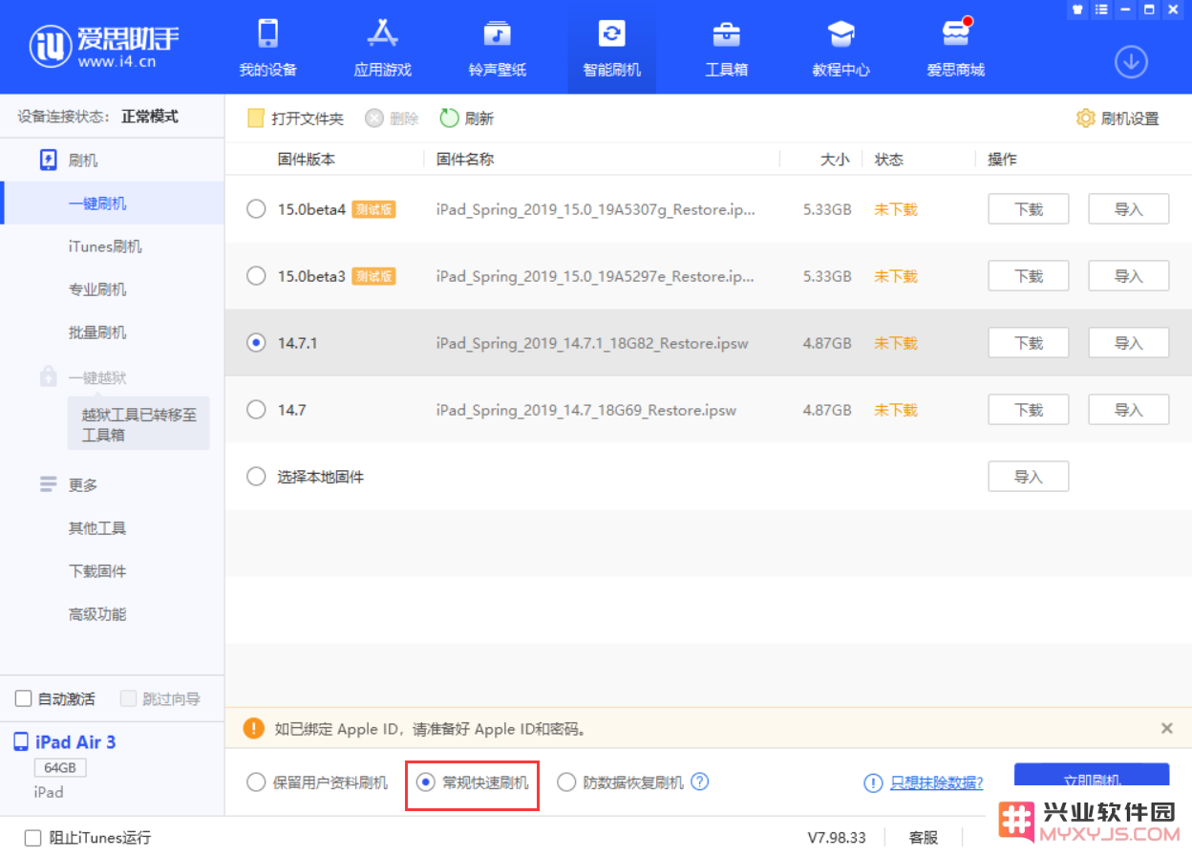Click the download manager arrow icon
This screenshot has height=857, width=1192.
tap(1131, 62)
